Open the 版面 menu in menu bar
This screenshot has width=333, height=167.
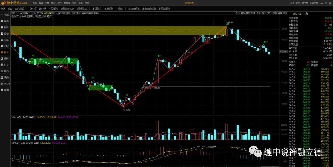[x=41, y=3]
